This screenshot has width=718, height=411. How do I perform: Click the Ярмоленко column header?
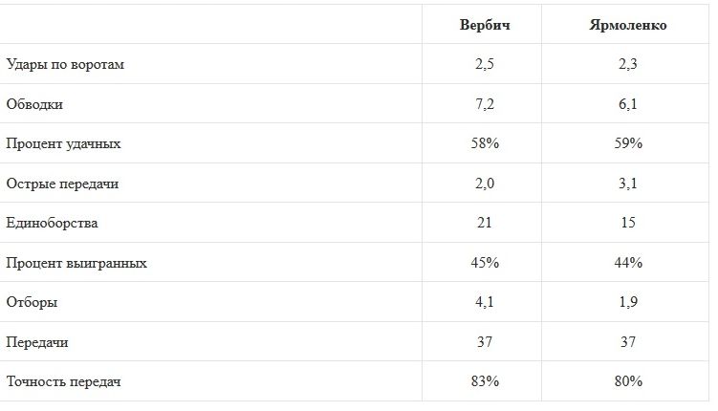[x=628, y=25]
